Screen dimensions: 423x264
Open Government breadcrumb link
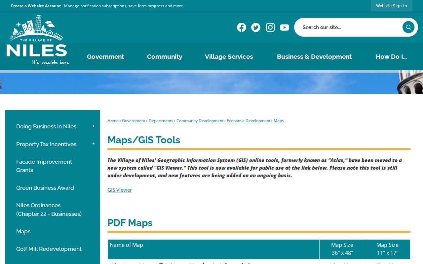[134, 121]
